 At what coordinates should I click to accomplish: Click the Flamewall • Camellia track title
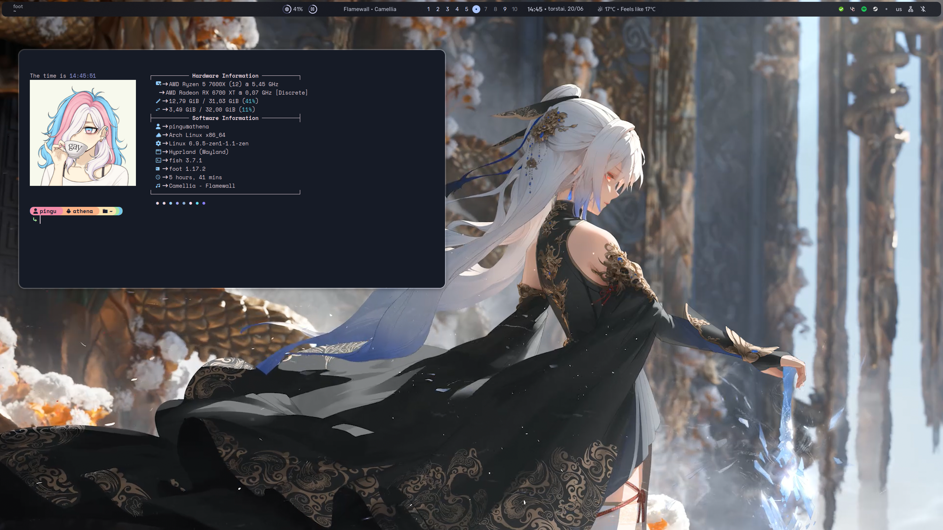tap(370, 9)
